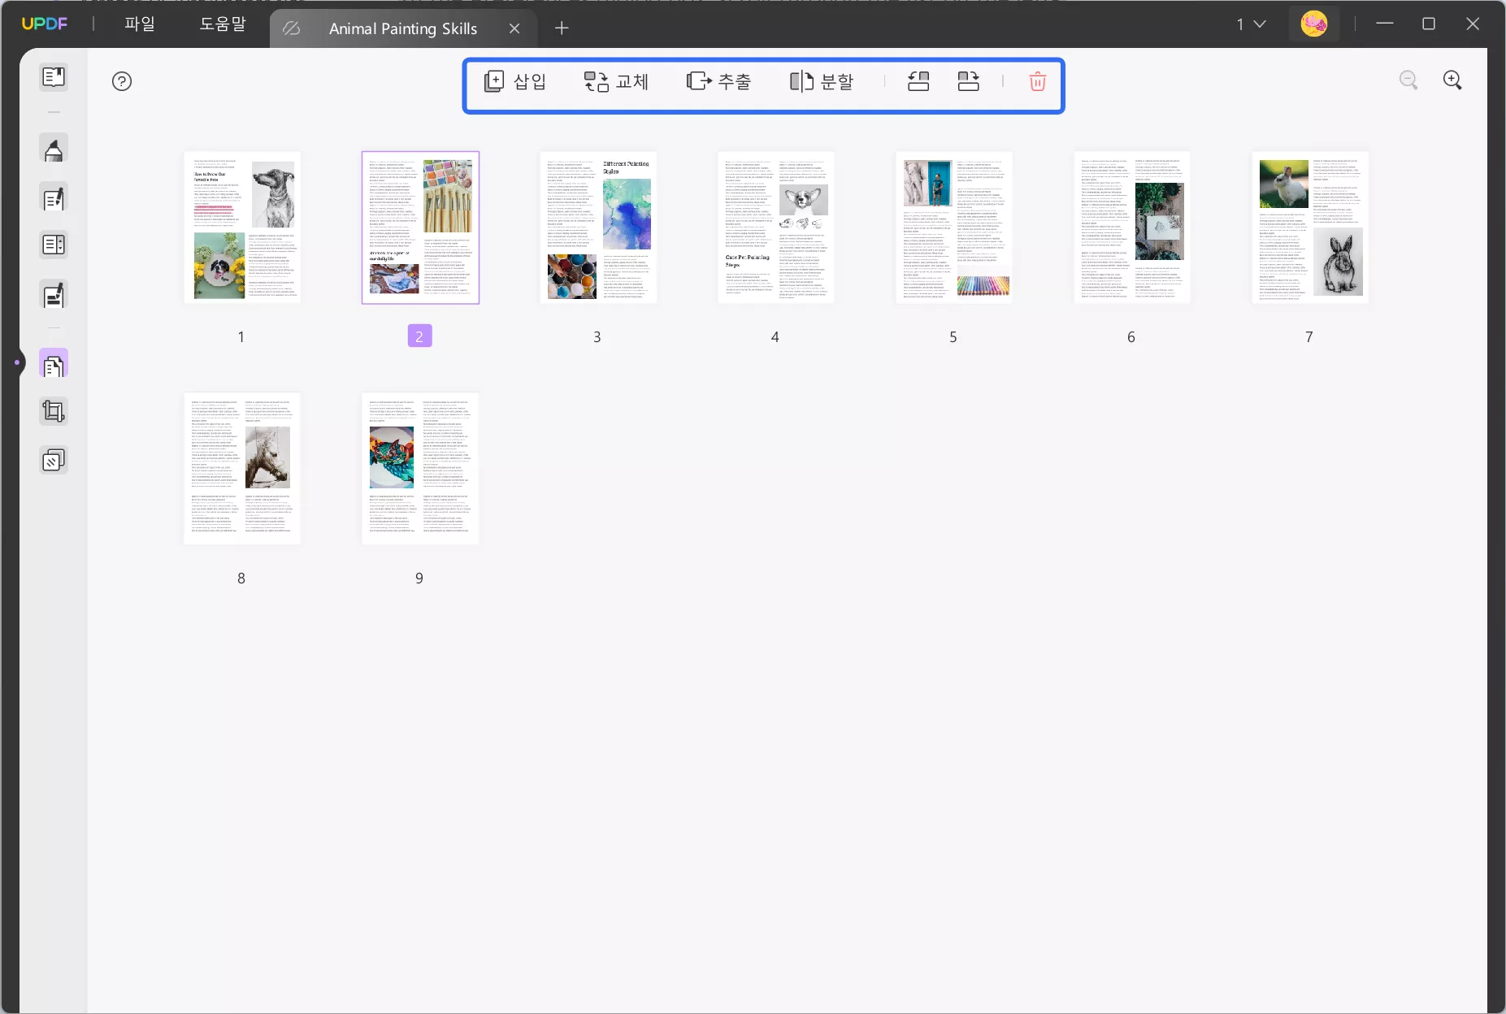Viewport: 1506px width, 1014px height.
Task: Switch to the Animal Painting Skills tab
Action: pyautogui.click(x=401, y=28)
